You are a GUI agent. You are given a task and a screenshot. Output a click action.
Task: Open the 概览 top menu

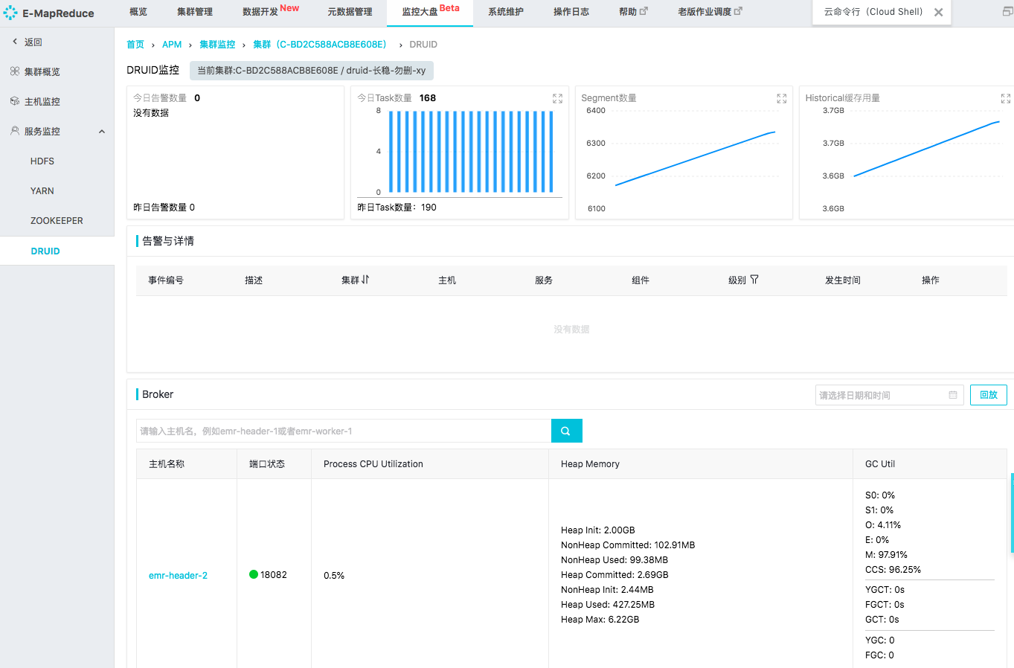pos(138,12)
